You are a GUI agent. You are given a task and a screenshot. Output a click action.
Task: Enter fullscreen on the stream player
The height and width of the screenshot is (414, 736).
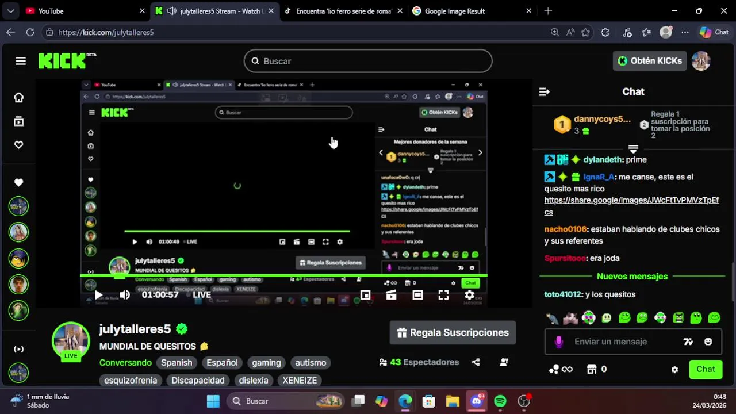coord(443,295)
